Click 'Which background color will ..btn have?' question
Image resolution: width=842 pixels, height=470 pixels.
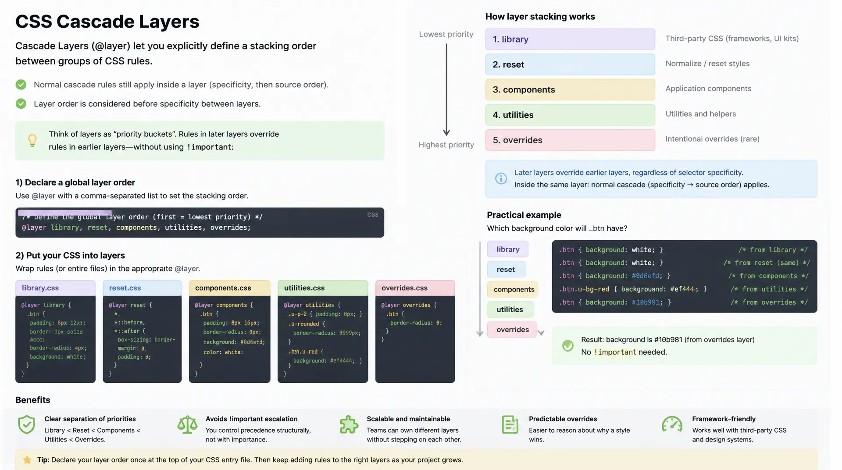tap(557, 228)
